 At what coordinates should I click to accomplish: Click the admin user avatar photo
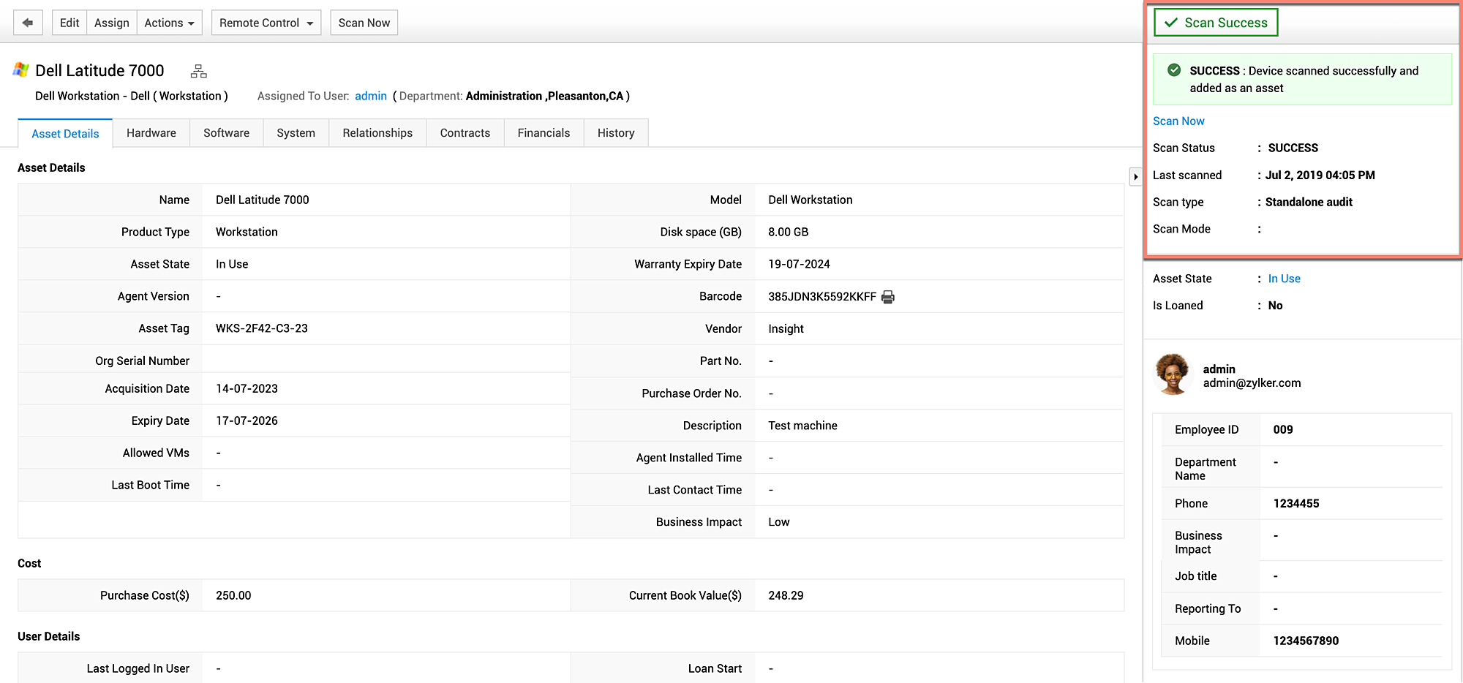1173,374
